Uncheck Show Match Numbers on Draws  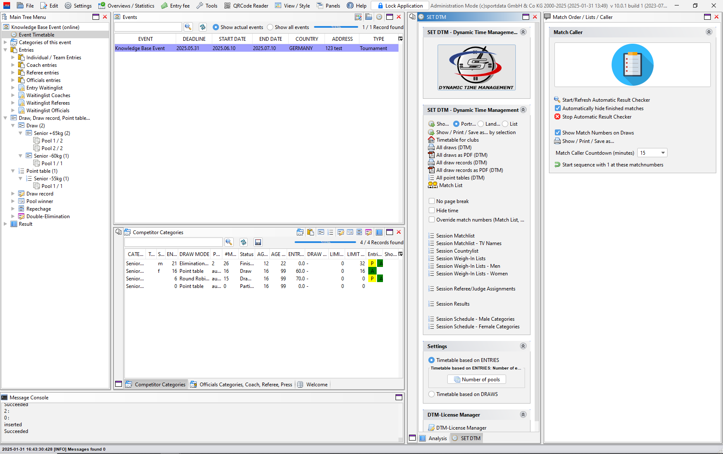(x=557, y=132)
